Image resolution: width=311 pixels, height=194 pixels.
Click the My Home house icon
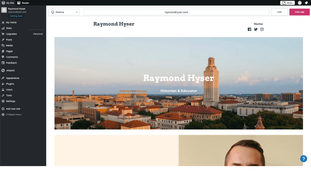click(x=3, y=22)
